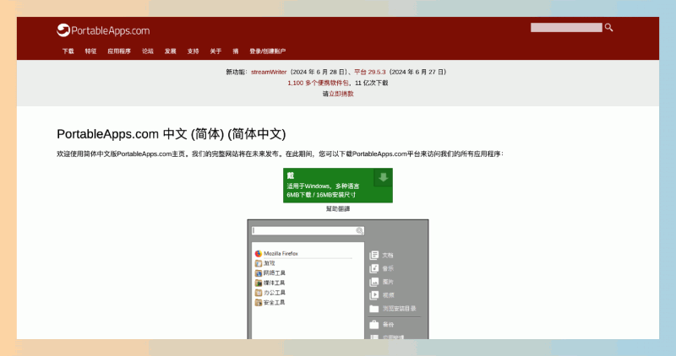Click the 文档 label in the right column
Screen dimensions: 676x356
(x=388, y=256)
